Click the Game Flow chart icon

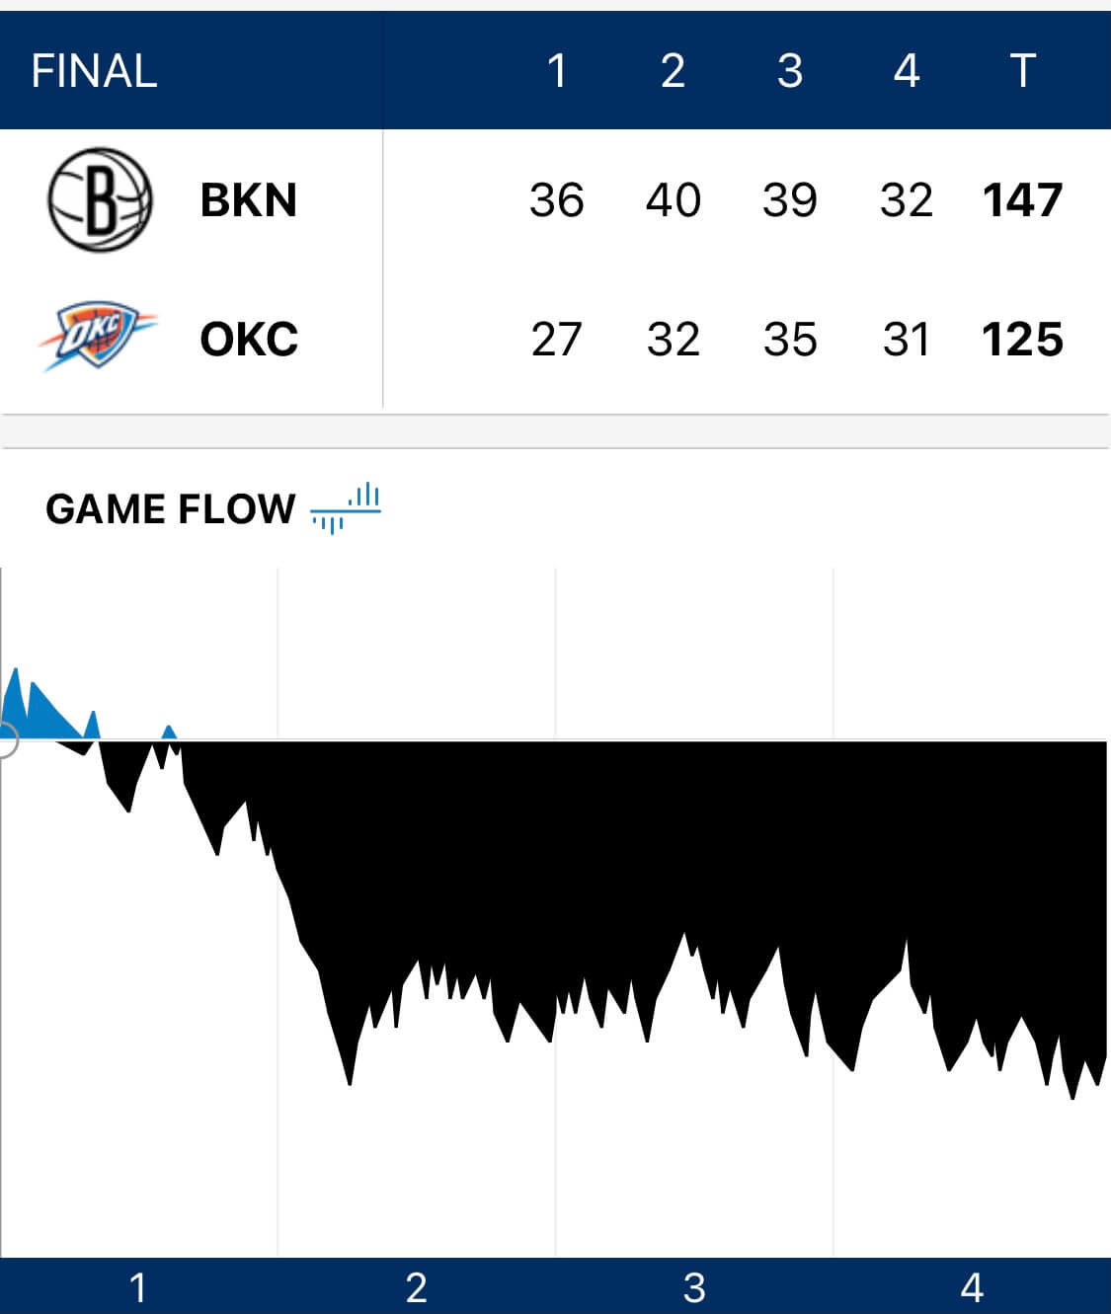(x=346, y=507)
